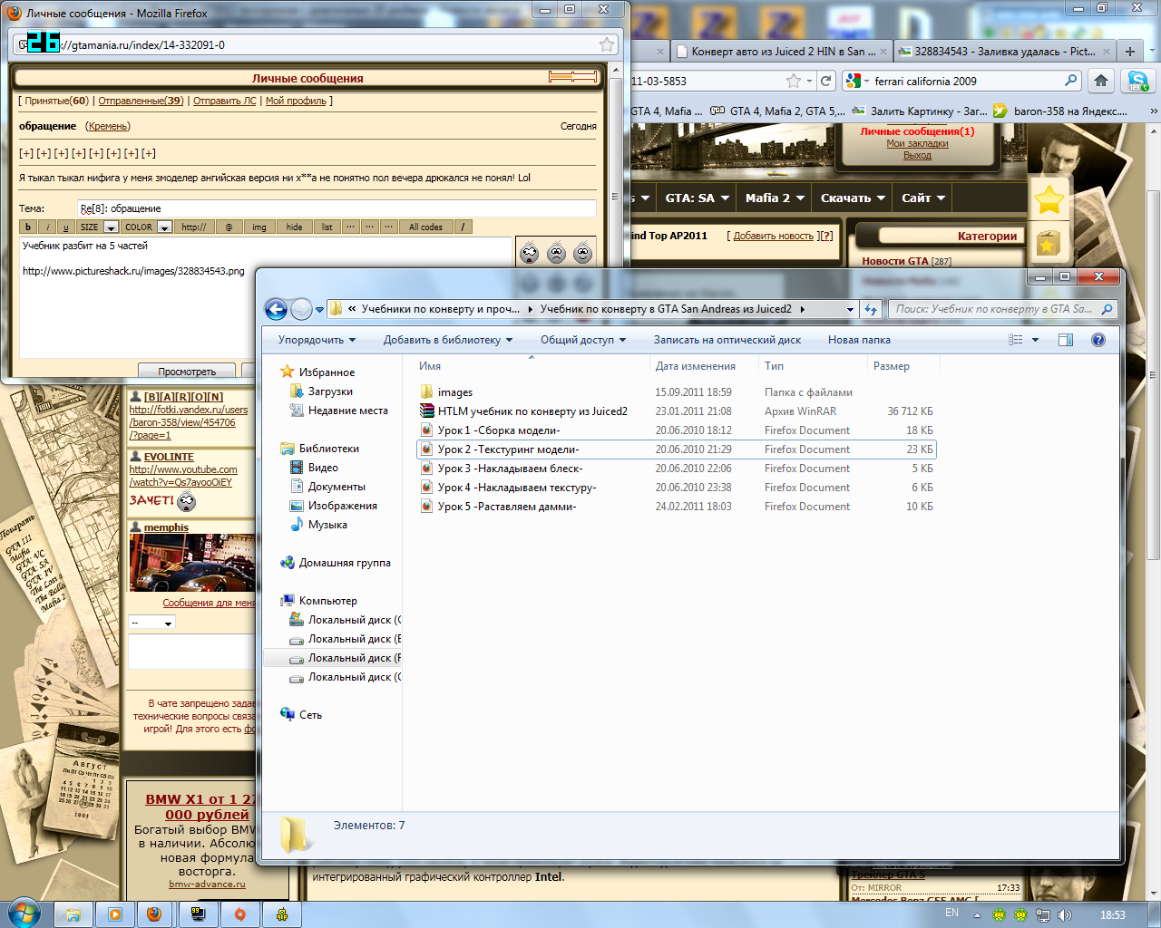The image size is (1161, 928).
Task: Open the GTA: SA site menu
Action: (x=697, y=198)
